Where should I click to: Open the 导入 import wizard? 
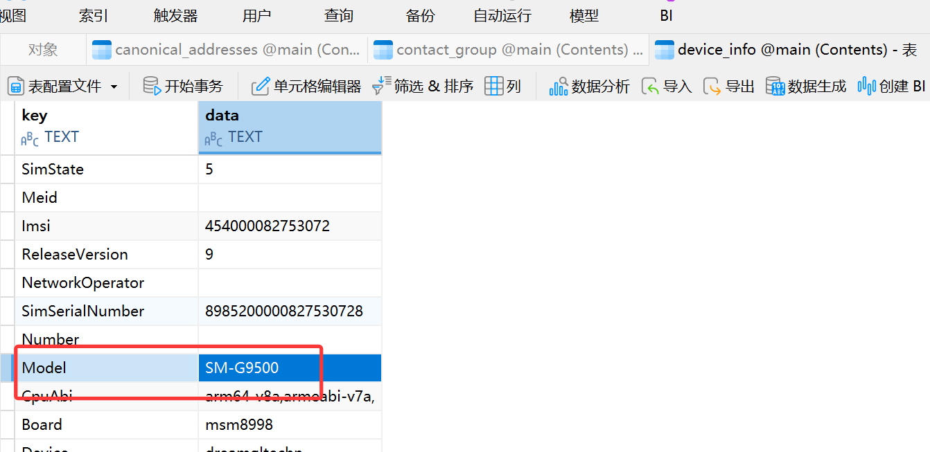pyautogui.click(x=667, y=86)
